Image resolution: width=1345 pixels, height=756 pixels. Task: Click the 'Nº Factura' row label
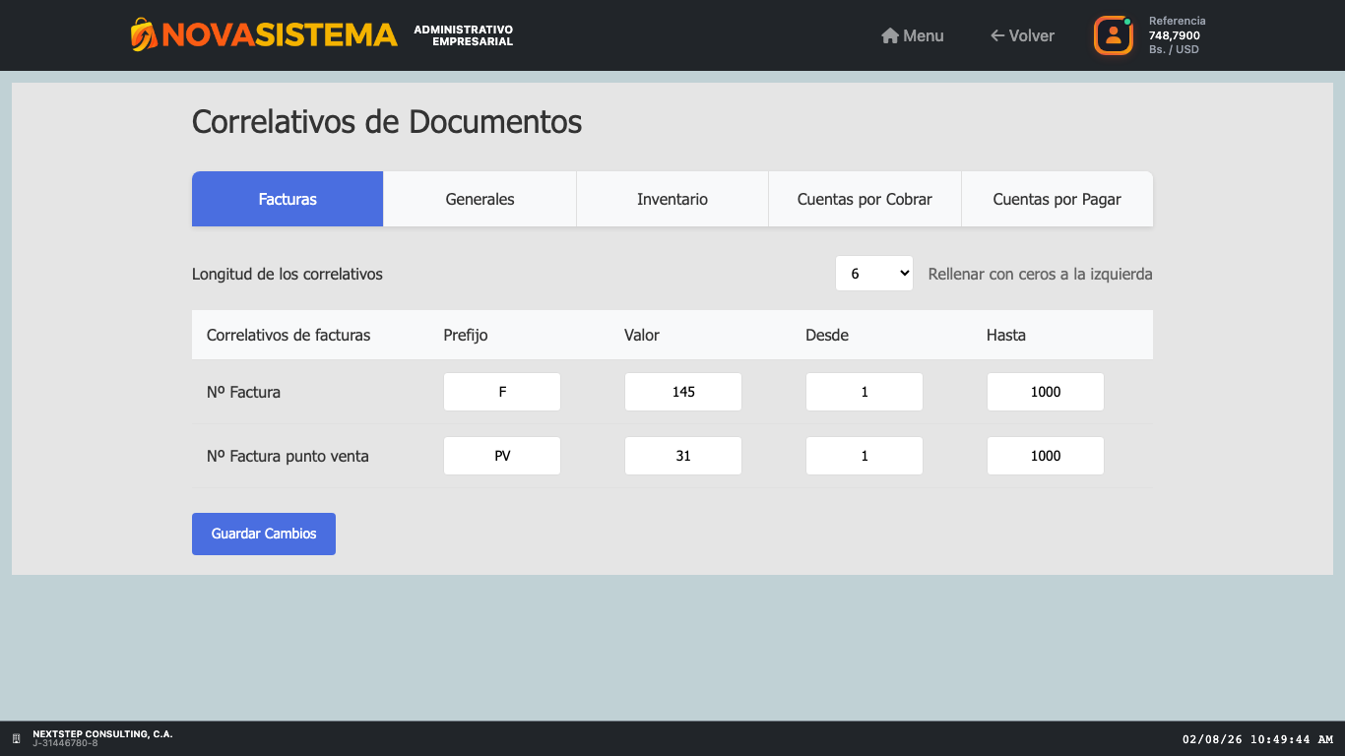[x=243, y=392]
